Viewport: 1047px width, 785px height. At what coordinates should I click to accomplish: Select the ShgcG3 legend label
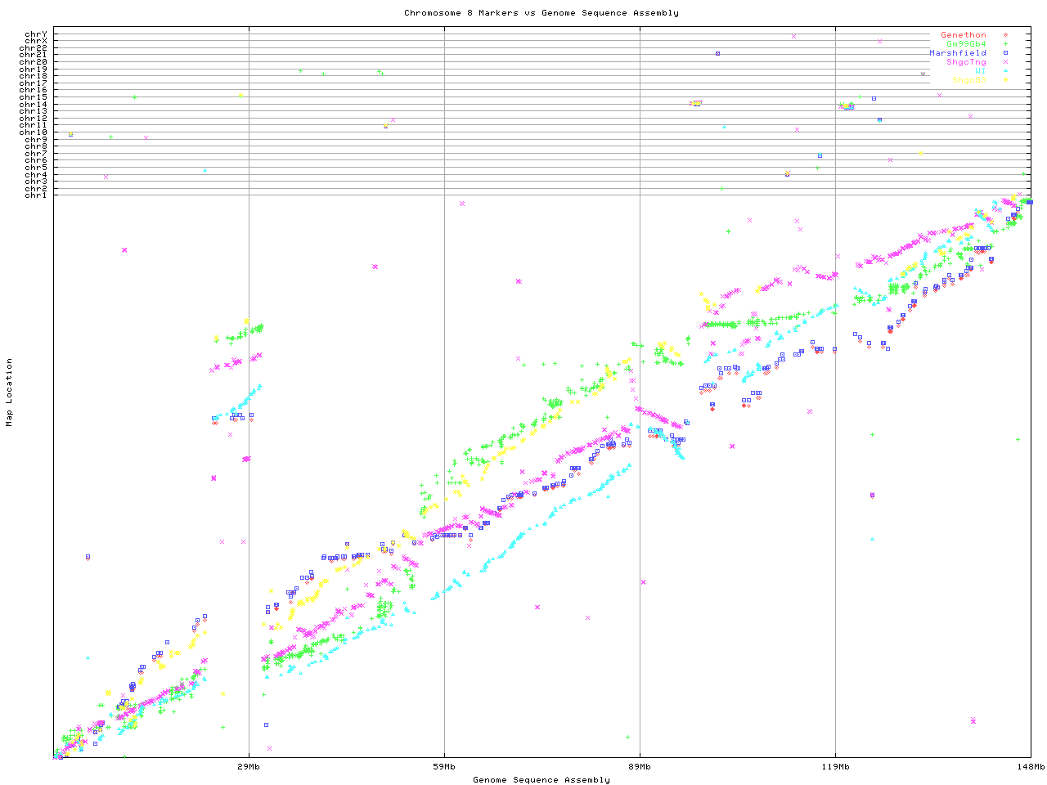click(x=968, y=80)
